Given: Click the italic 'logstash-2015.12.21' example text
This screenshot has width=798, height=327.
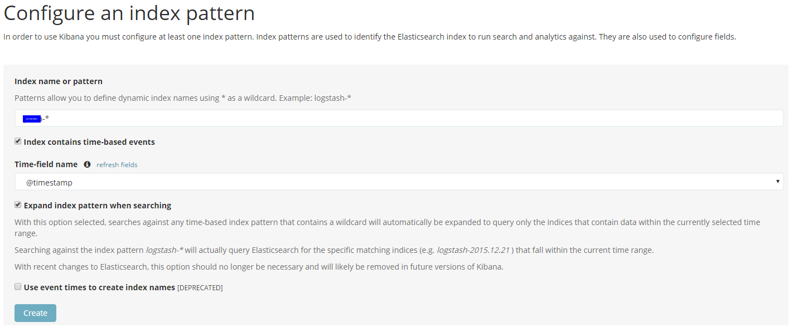Looking at the screenshot, I should 473,250.
